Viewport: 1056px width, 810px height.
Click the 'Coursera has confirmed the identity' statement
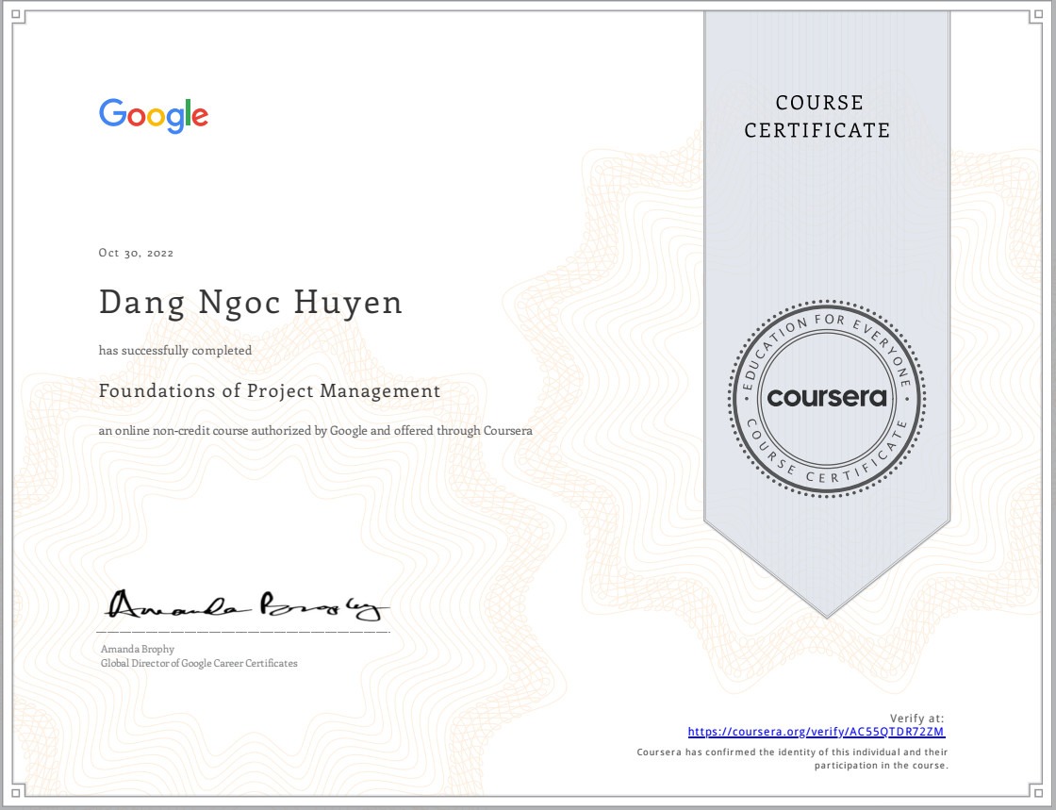(793, 759)
